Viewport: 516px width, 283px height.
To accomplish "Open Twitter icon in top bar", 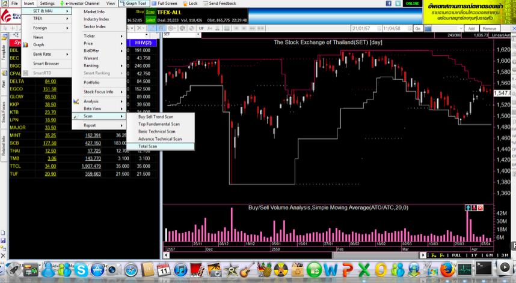I will click(398, 3).
